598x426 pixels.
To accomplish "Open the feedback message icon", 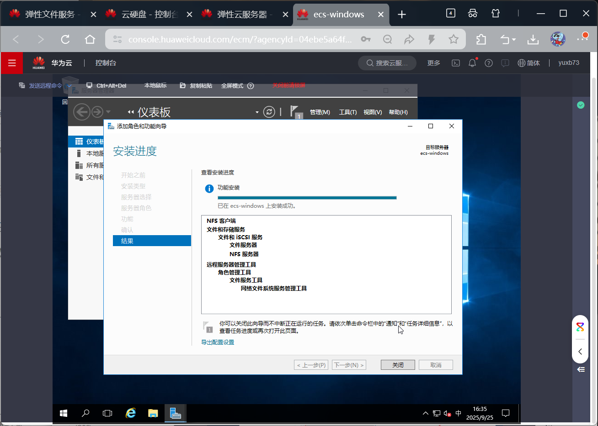I will pyautogui.click(x=505, y=63).
